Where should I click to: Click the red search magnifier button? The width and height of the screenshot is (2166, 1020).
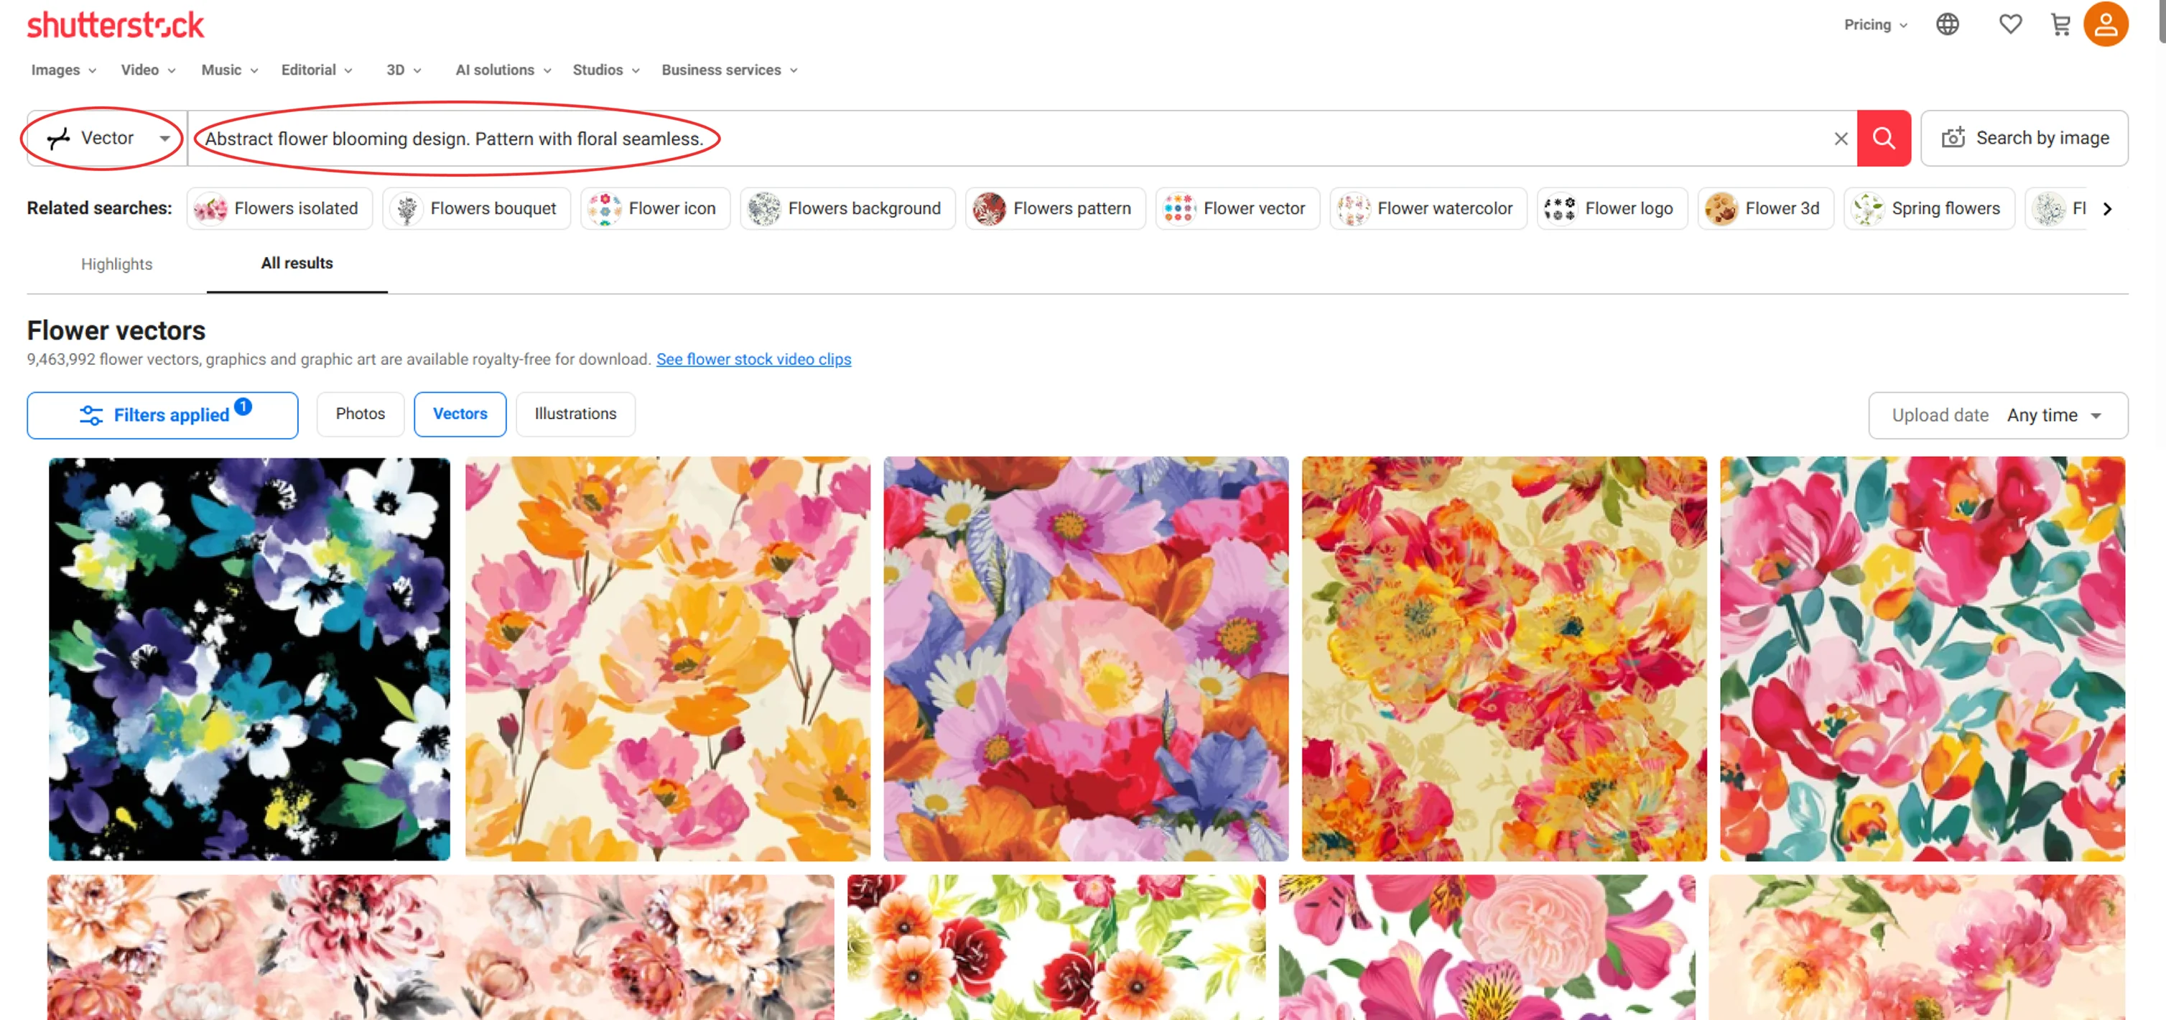(1884, 138)
